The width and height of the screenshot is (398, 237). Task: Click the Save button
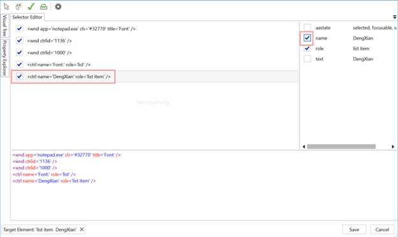coord(354,229)
